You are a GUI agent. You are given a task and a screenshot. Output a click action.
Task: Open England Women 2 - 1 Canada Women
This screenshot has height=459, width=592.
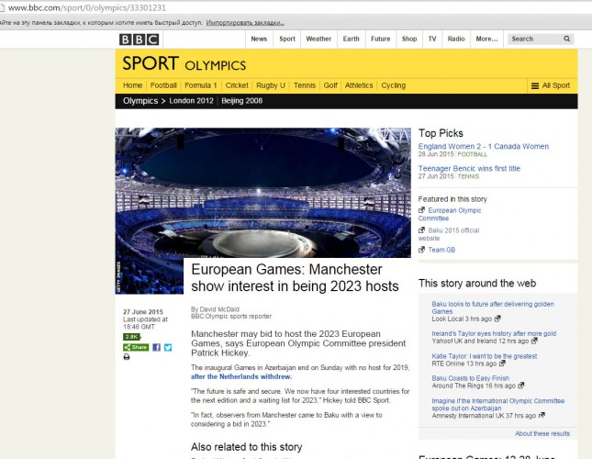click(x=483, y=146)
